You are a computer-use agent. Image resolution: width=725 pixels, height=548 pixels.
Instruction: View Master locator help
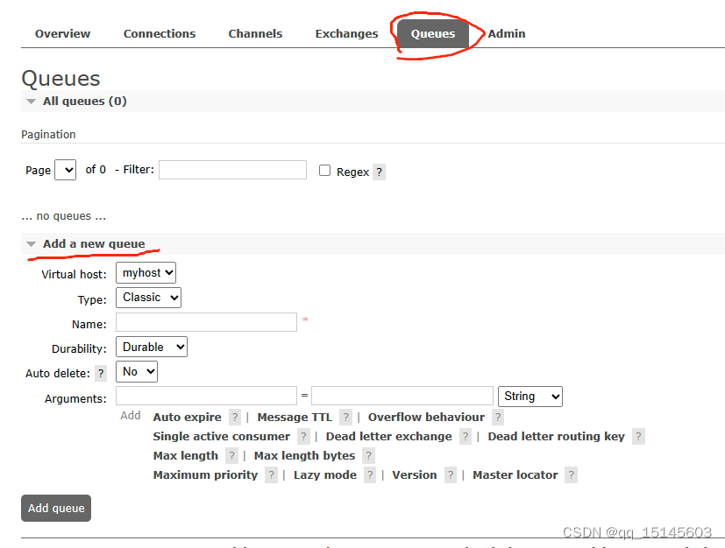pos(571,474)
